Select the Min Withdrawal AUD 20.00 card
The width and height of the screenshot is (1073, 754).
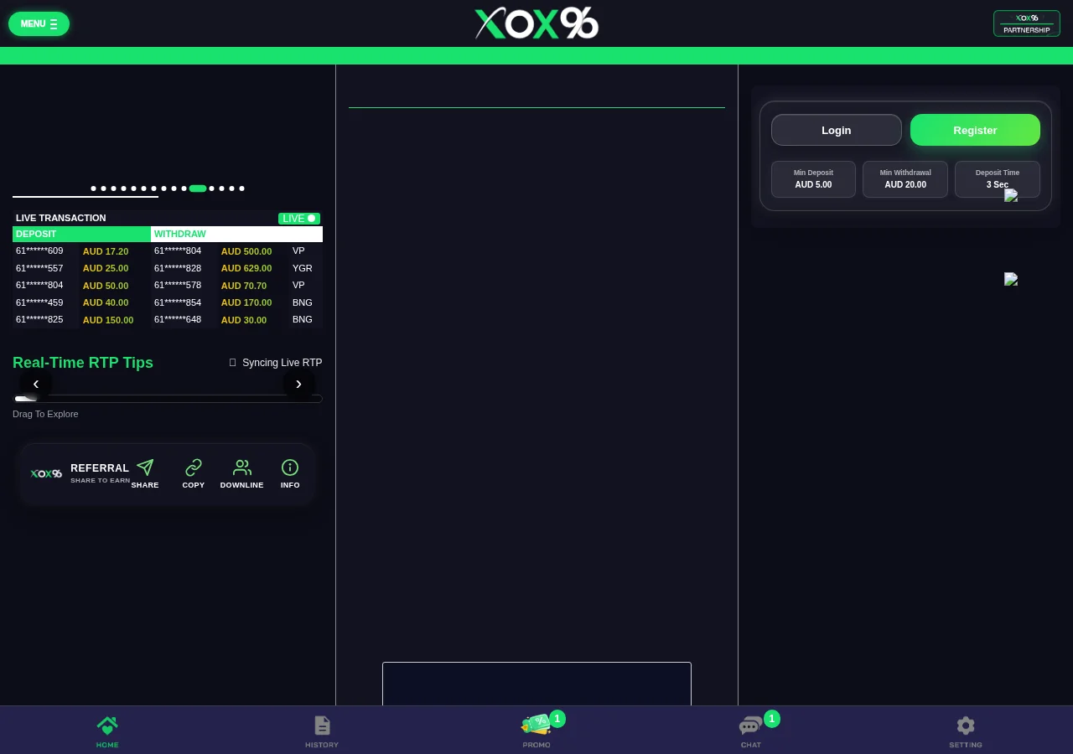tap(905, 179)
